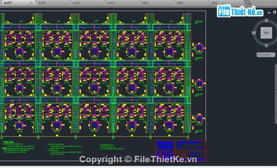
Task: Minimize the drawing viewport window
Action: coord(269,13)
